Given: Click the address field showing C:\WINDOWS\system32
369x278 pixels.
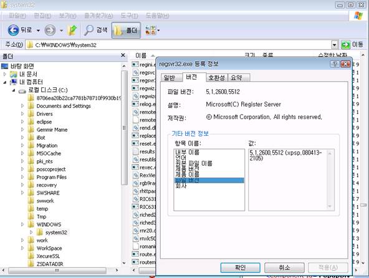Looking at the screenshot, I should pyautogui.click(x=179, y=45).
